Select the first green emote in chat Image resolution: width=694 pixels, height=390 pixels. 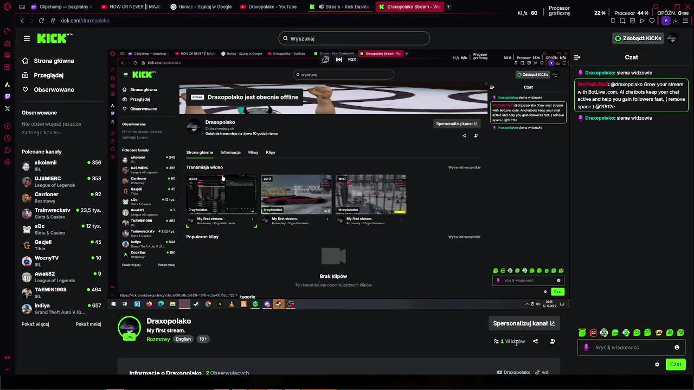(x=582, y=333)
